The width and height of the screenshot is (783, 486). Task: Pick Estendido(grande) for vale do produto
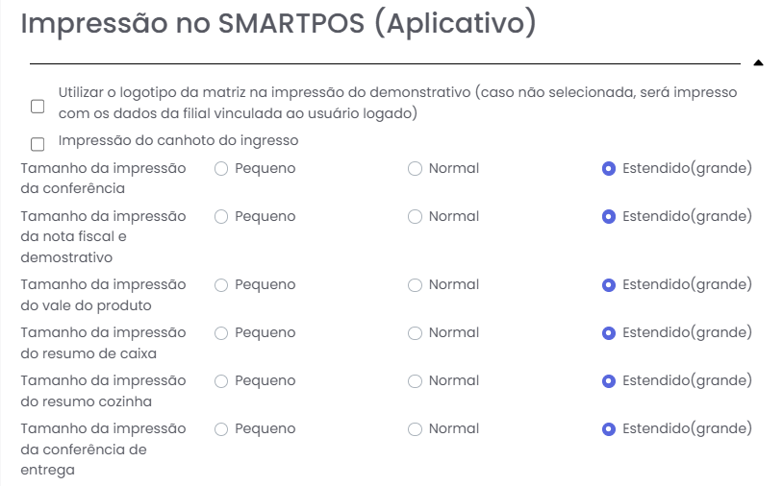[x=608, y=285]
